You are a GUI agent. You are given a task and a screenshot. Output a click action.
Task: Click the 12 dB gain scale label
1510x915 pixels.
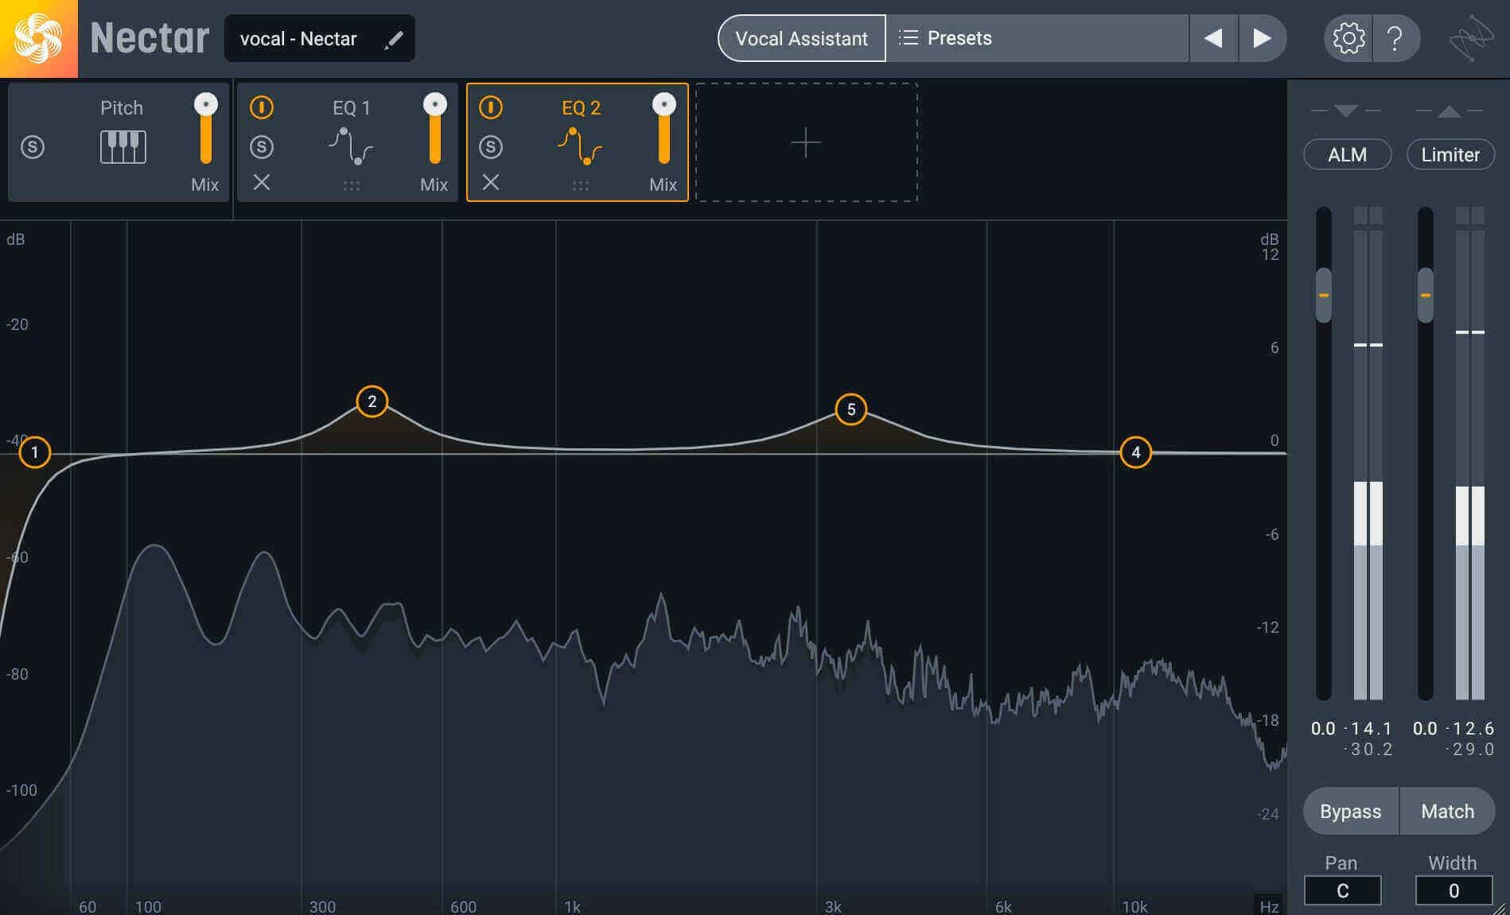1270,254
